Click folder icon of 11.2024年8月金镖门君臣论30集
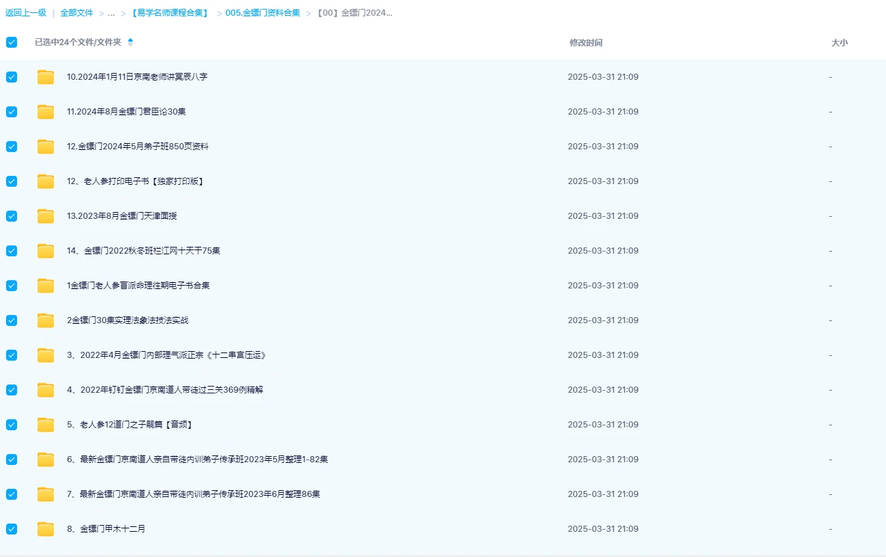This screenshot has width=886, height=557. (x=46, y=112)
